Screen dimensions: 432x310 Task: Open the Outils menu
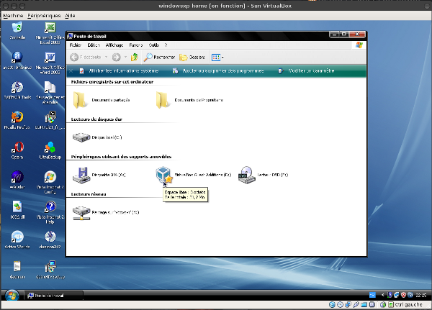pos(154,45)
